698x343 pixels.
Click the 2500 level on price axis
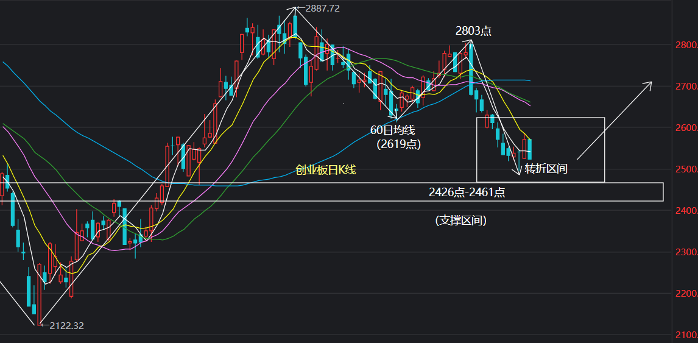[x=685, y=169]
